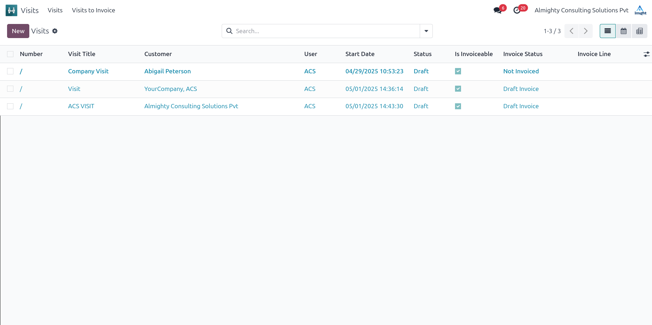Screen dimensions: 652x325
Task: Click the Visits settings gear icon
Action: click(55, 31)
